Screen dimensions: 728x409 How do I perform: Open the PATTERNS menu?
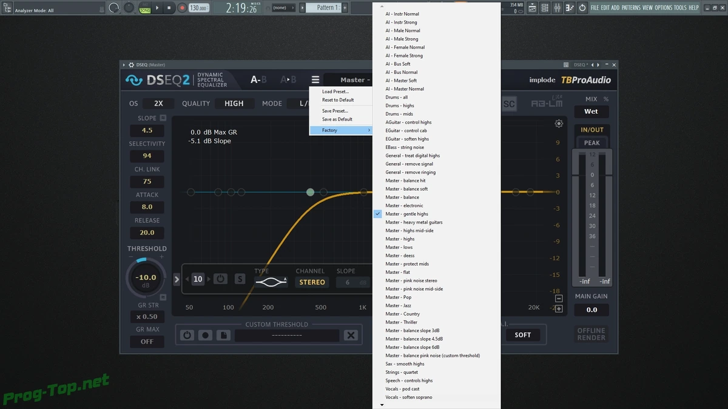pos(630,8)
